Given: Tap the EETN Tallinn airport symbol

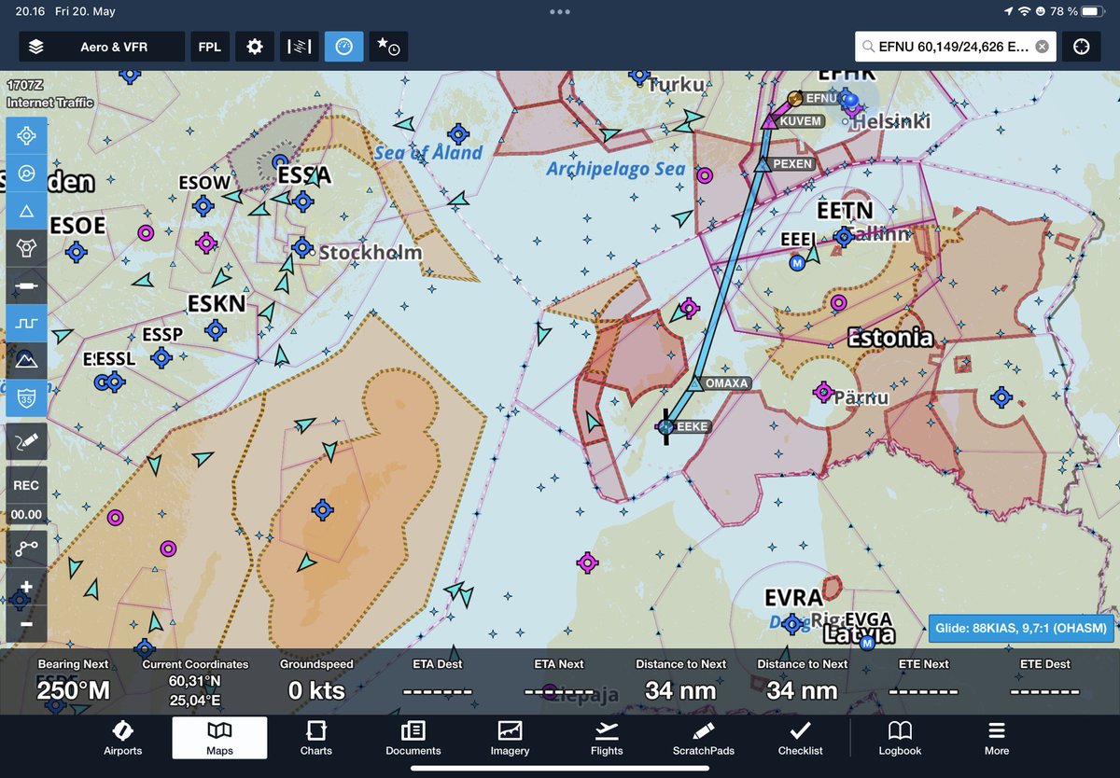Looking at the screenshot, I should [845, 236].
